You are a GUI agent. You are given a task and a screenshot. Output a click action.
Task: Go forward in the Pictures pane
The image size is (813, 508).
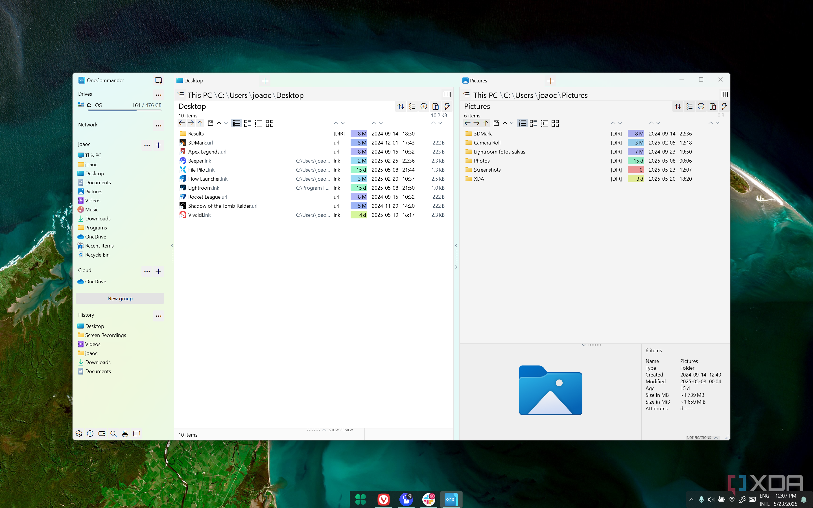click(x=477, y=123)
